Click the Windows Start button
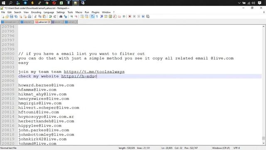 [x=3, y=3]
